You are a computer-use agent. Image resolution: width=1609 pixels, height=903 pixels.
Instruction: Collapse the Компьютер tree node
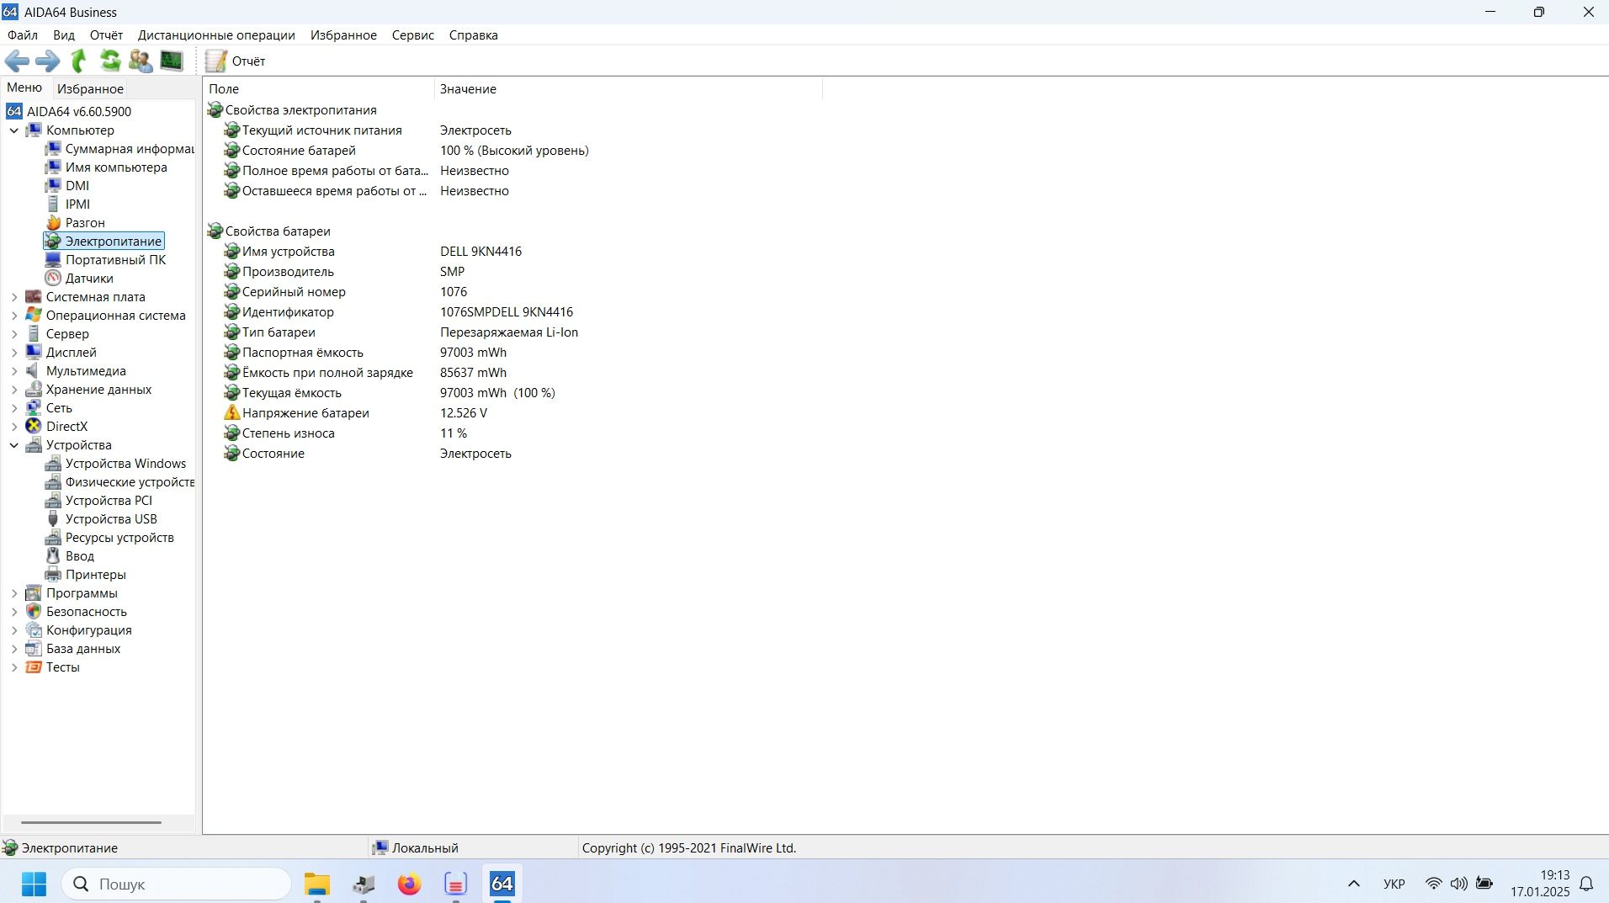[x=14, y=130]
